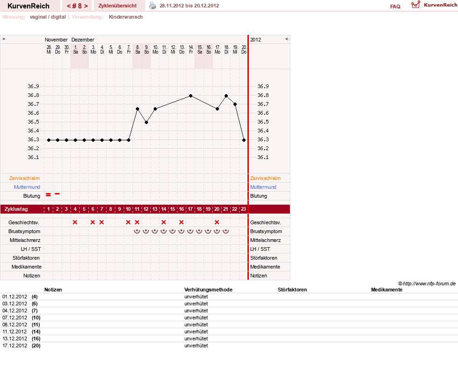Click the Verhütungsmethode column header
The height and width of the screenshot is (373, 458).
point(208,290)
